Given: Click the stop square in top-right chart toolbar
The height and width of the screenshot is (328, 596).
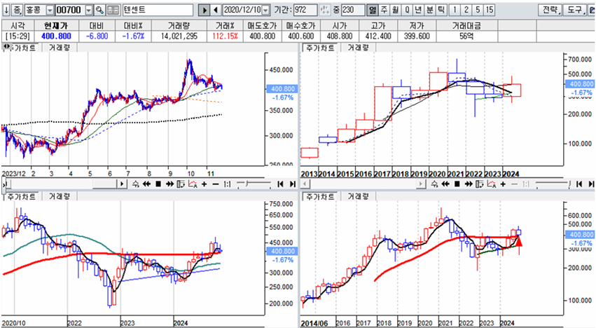Looking at the screenshot, I should 457,184.
